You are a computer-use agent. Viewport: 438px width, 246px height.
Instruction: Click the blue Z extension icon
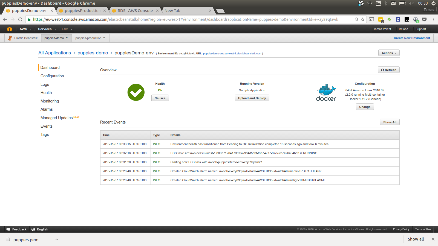[x=398, y=19]
